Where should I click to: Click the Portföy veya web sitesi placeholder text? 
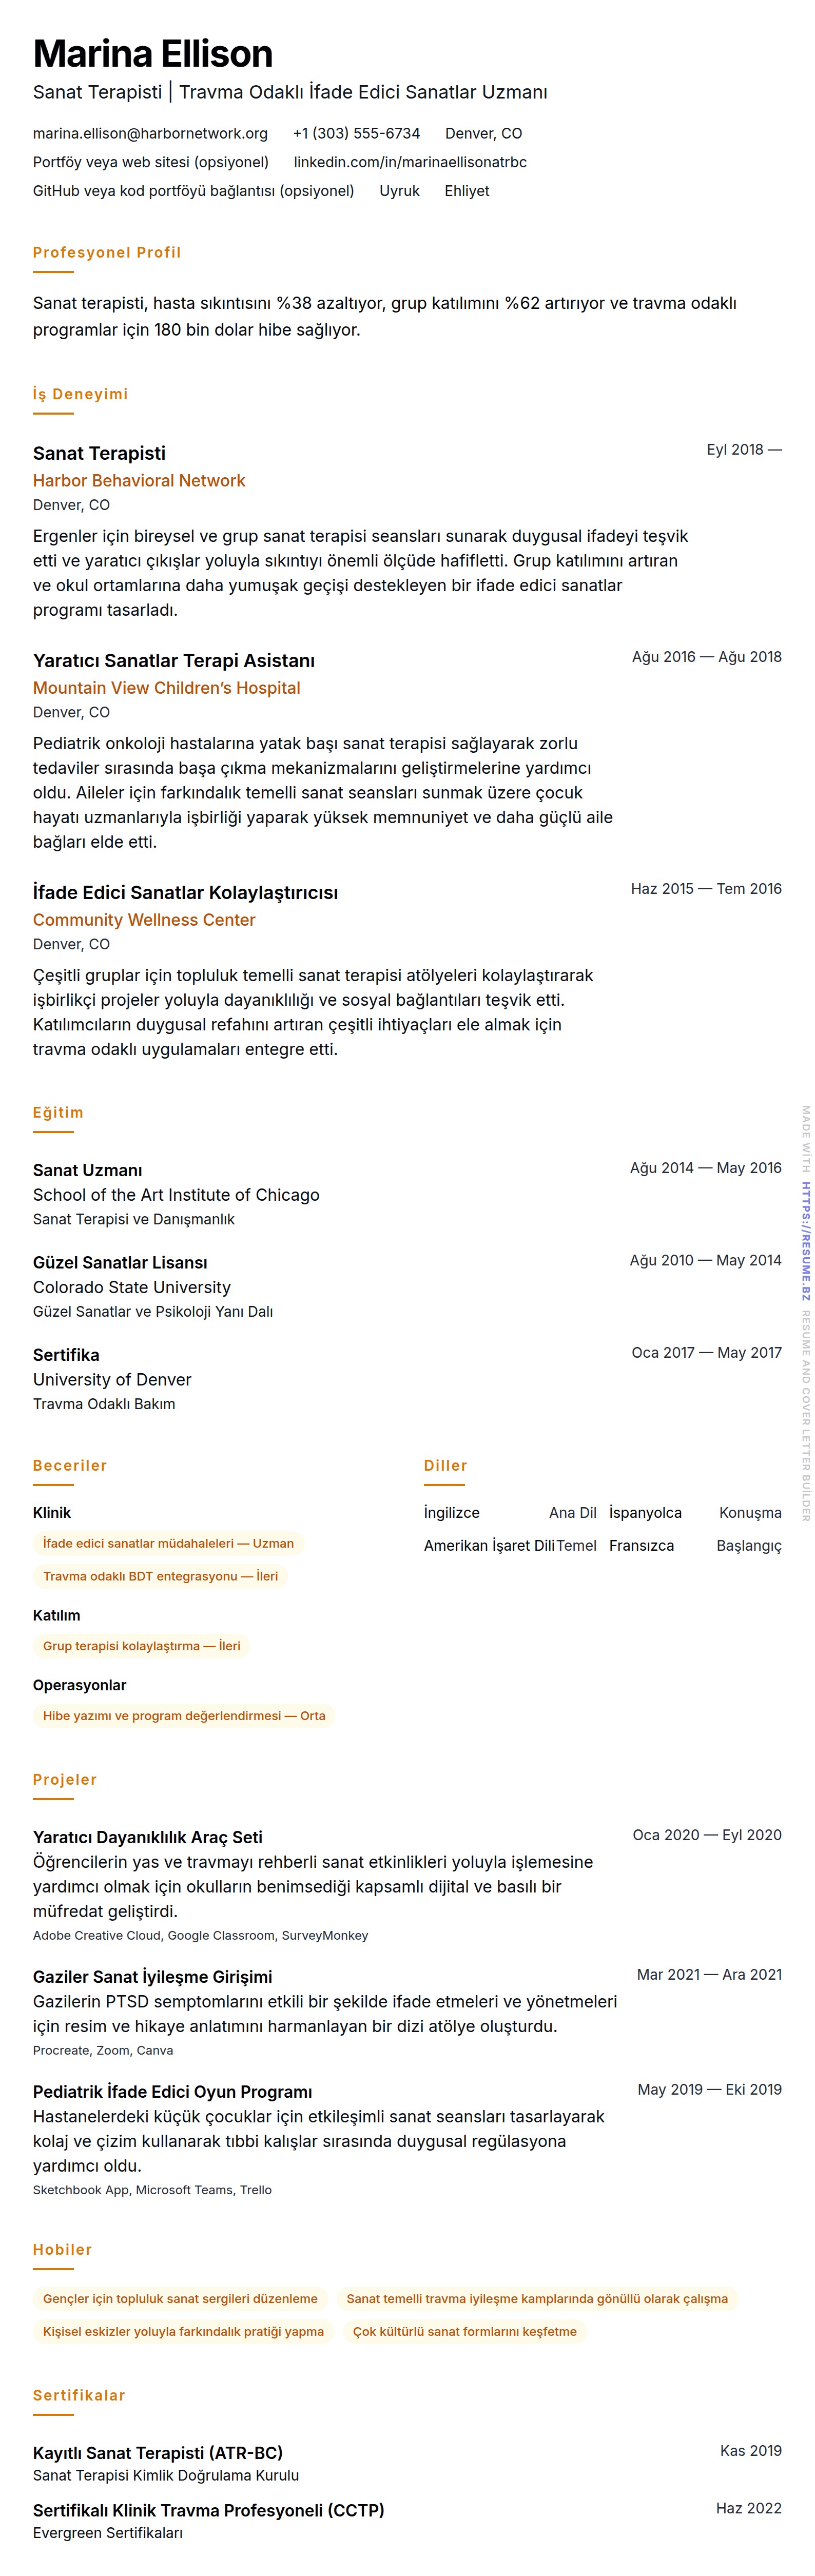tap(150, 162)
